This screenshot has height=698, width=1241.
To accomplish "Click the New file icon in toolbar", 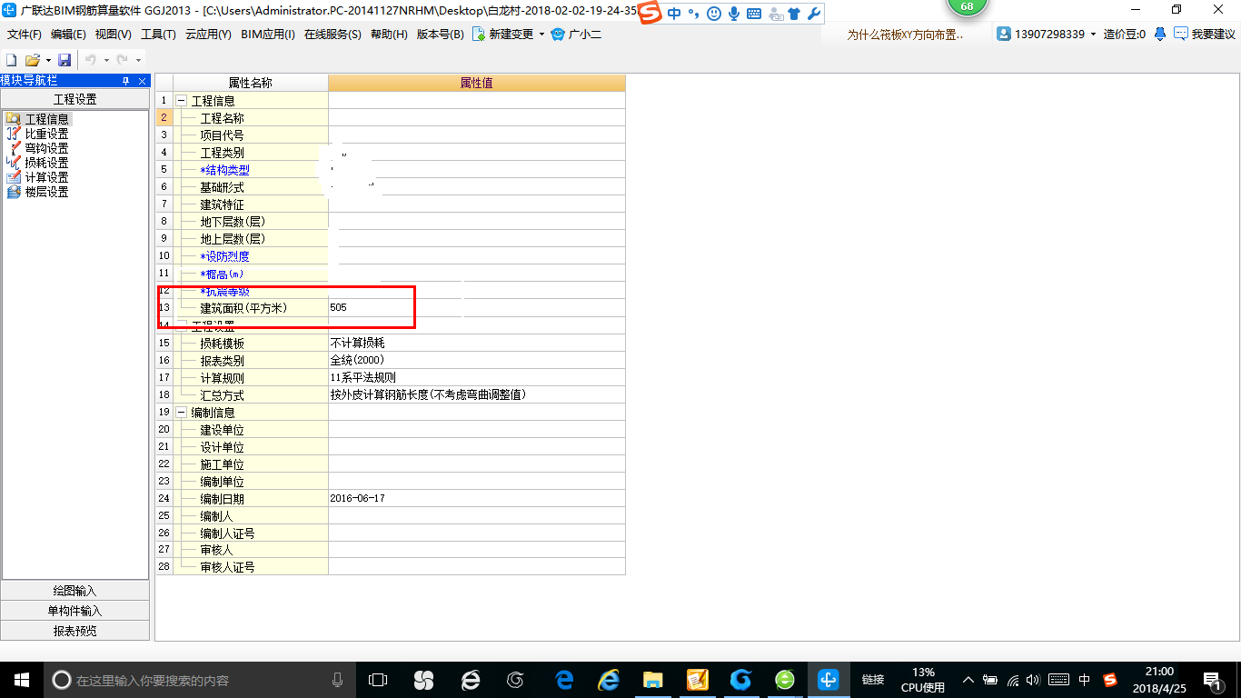I will point(12,59).
